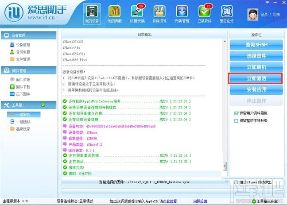Click 正在激活 success log line
287x205 pixels.
127,162
